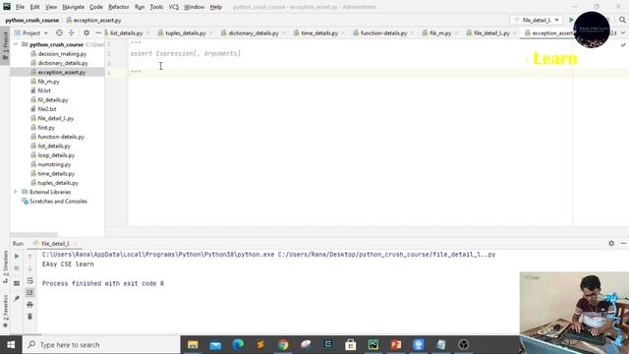Screen dimensions: 629x354
Task: Open the Run menu
Action: (140, 7)
